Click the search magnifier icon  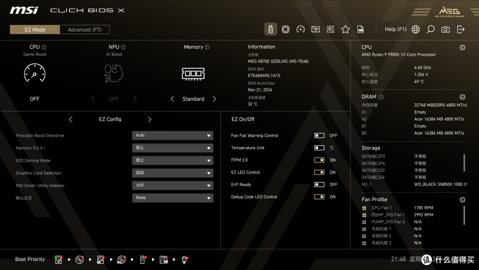430,29
